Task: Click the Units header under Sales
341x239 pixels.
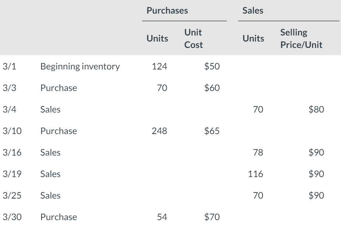Action: 253,39
